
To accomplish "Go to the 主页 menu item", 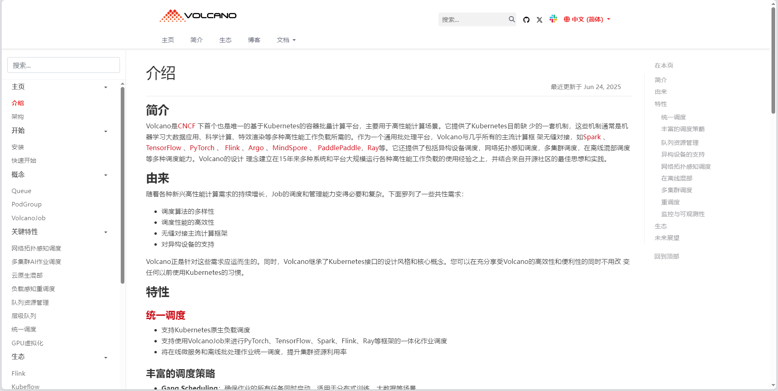I will click(x=168, y=40).
